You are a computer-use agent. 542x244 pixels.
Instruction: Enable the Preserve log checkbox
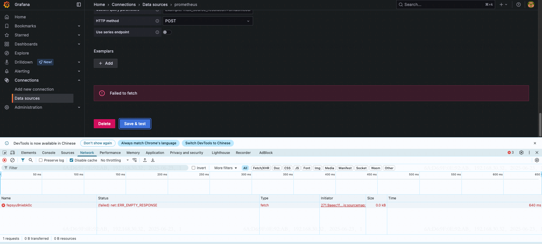pos(41,160)
